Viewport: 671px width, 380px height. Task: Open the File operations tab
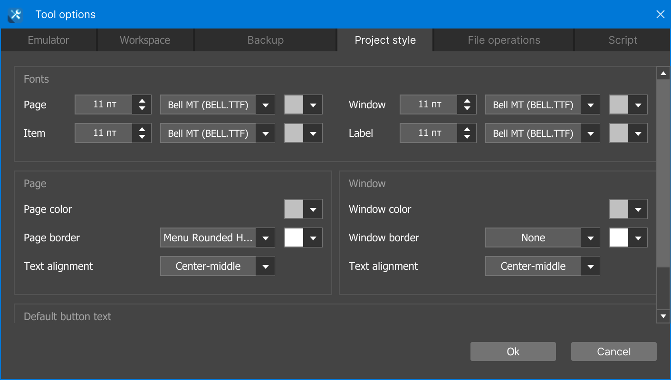[x=504, y=40]
